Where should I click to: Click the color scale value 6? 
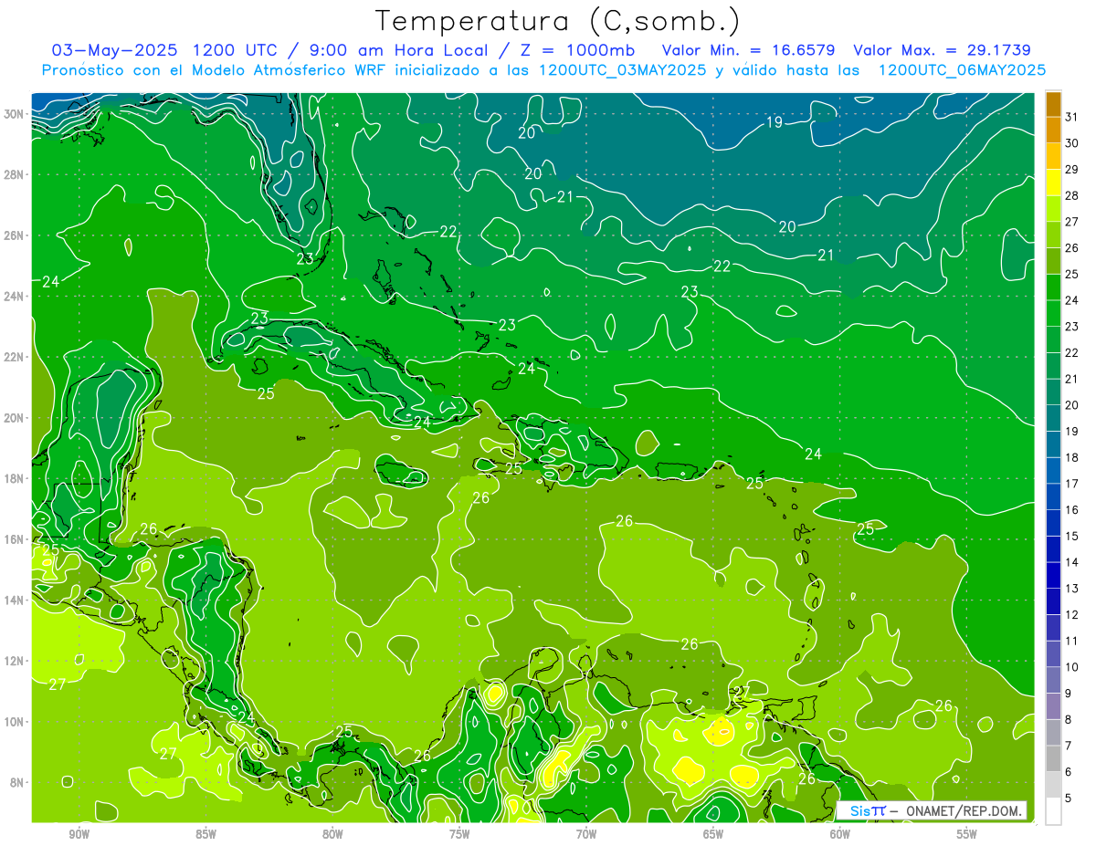(x=1069, y=772)
